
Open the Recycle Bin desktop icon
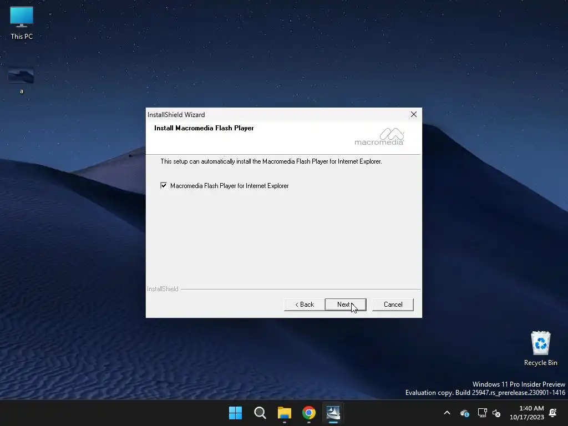click(x=540, y=348)
